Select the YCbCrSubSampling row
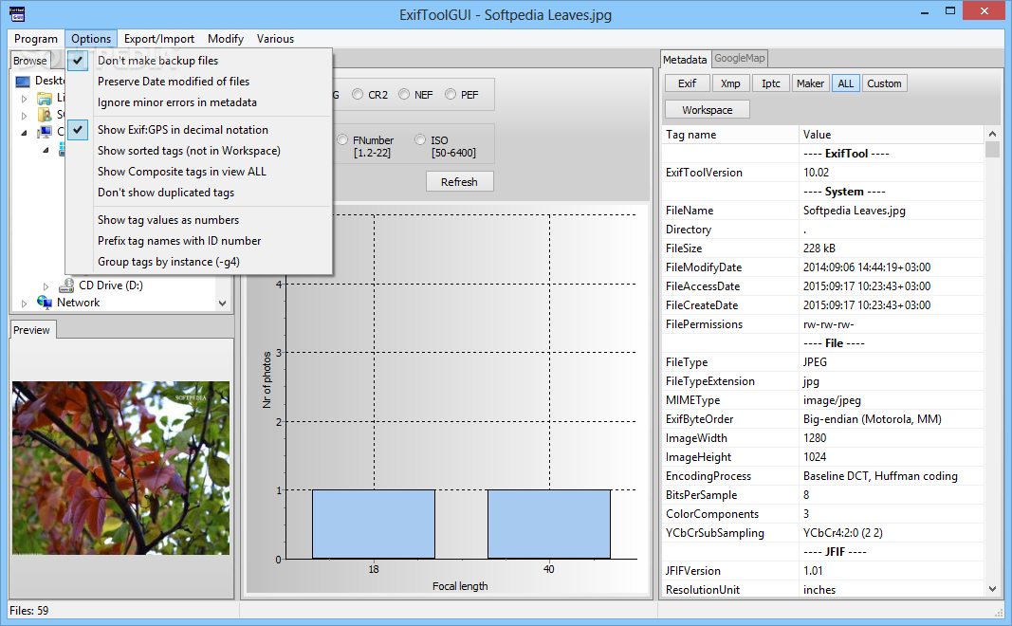The width and height of the screenshot is (1012, 626). [x=823, y=533]
